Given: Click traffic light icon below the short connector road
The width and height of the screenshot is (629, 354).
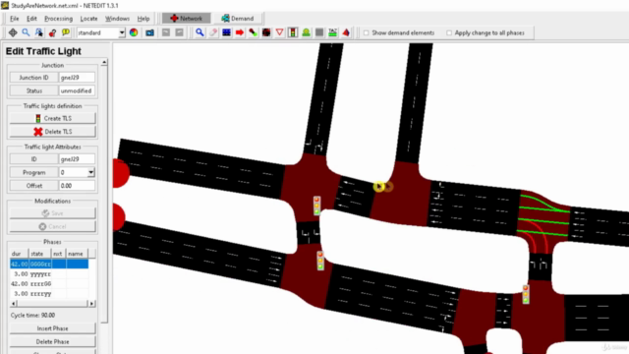Looking at the screenshot, I should (320, 261).
